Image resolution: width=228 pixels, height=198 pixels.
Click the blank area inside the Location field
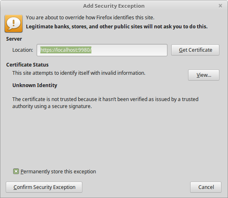[129, 50]
